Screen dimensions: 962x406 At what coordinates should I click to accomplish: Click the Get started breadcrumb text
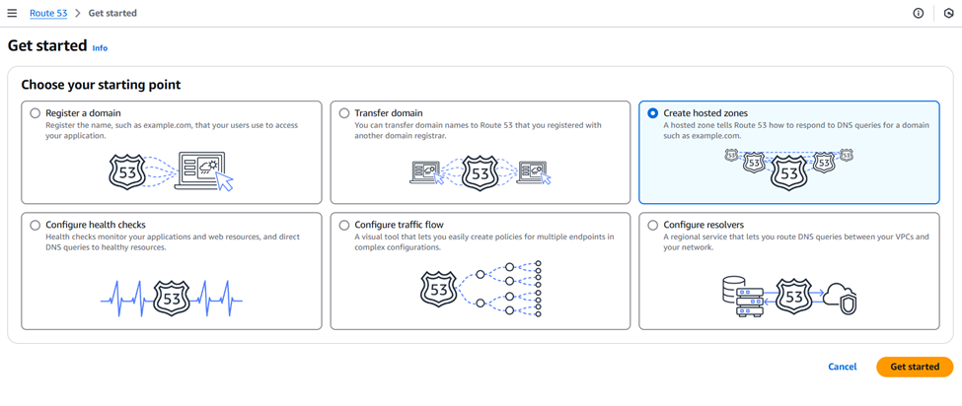coord(112,13)
